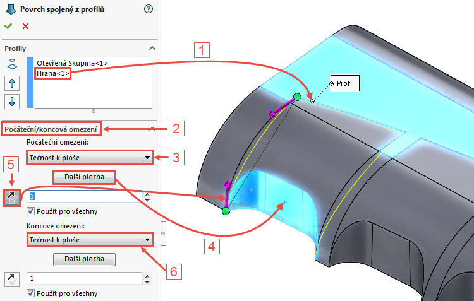
Task: Click the lower magenta tangent arrow handle
Action: (228, 184)
